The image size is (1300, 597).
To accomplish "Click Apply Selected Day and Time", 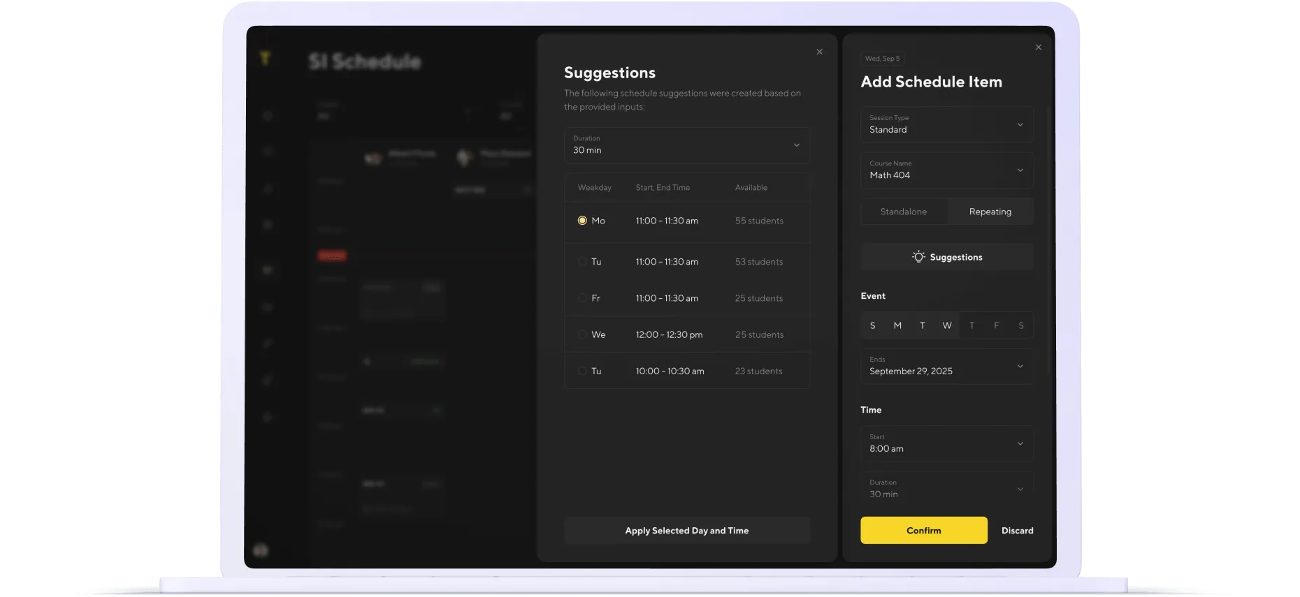I will tap(687, 531).
